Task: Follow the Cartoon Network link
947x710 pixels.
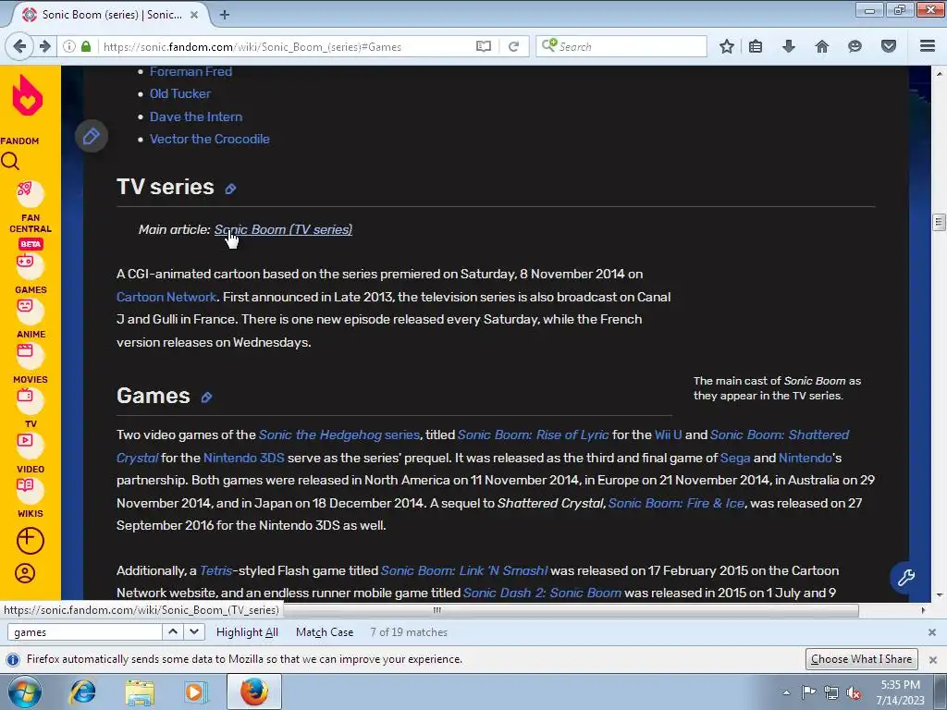Action: tap(166, 297)
